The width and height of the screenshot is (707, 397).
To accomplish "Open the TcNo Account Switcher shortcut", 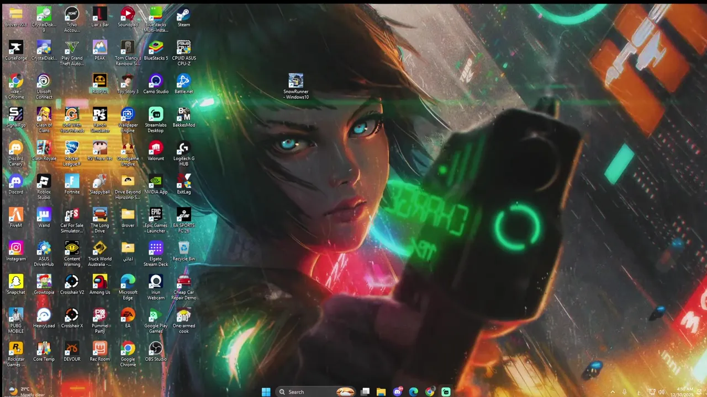I will click(x=72, y=20).
